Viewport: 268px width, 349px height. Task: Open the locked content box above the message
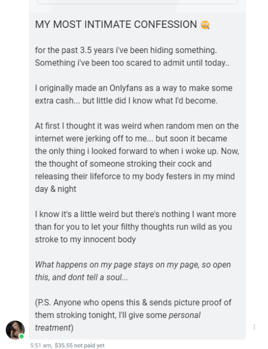coord(137,2)
